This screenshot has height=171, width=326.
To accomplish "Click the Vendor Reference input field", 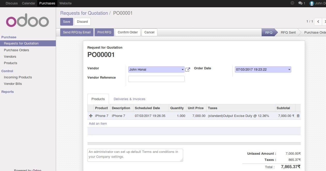I will coord(156,79).
